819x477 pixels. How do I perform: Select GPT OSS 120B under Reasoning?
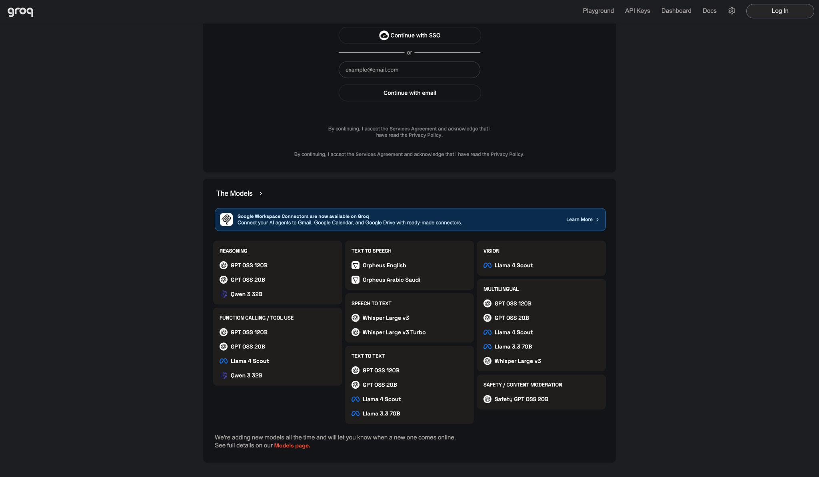pyautogui.click(x=249, y=265)
